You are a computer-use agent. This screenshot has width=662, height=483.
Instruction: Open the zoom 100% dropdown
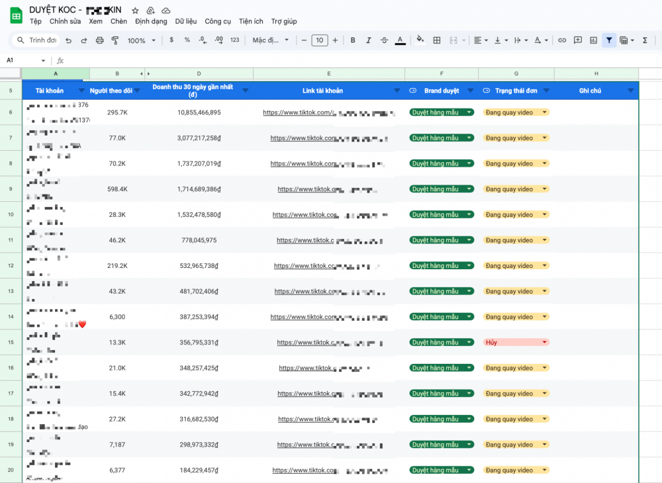pyautogui.click(x=142, y=40)
